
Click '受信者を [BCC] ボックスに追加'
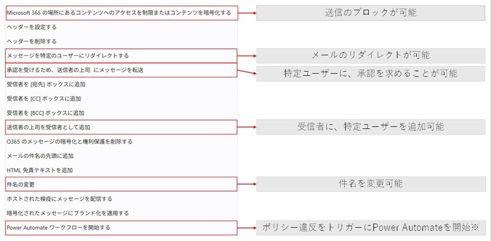(x=45, y=113)
